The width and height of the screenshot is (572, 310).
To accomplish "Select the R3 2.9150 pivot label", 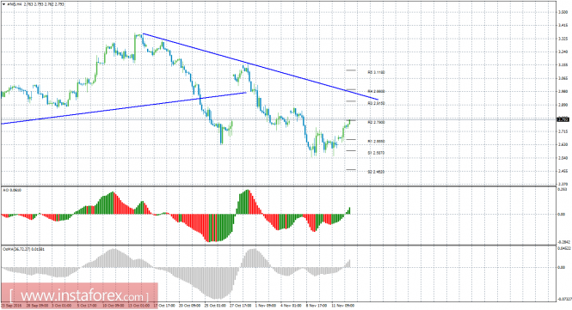I will (376, 103).
